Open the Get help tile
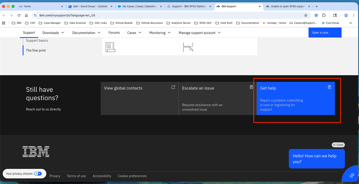The width and height of the screenshot is (359, 184). [x=296, y=98]
